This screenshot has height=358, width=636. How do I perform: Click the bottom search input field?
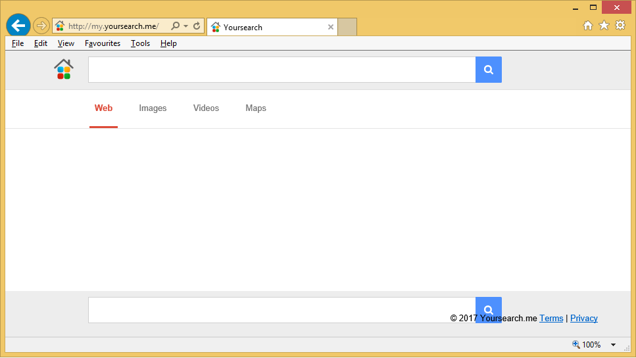coord(282,310)
